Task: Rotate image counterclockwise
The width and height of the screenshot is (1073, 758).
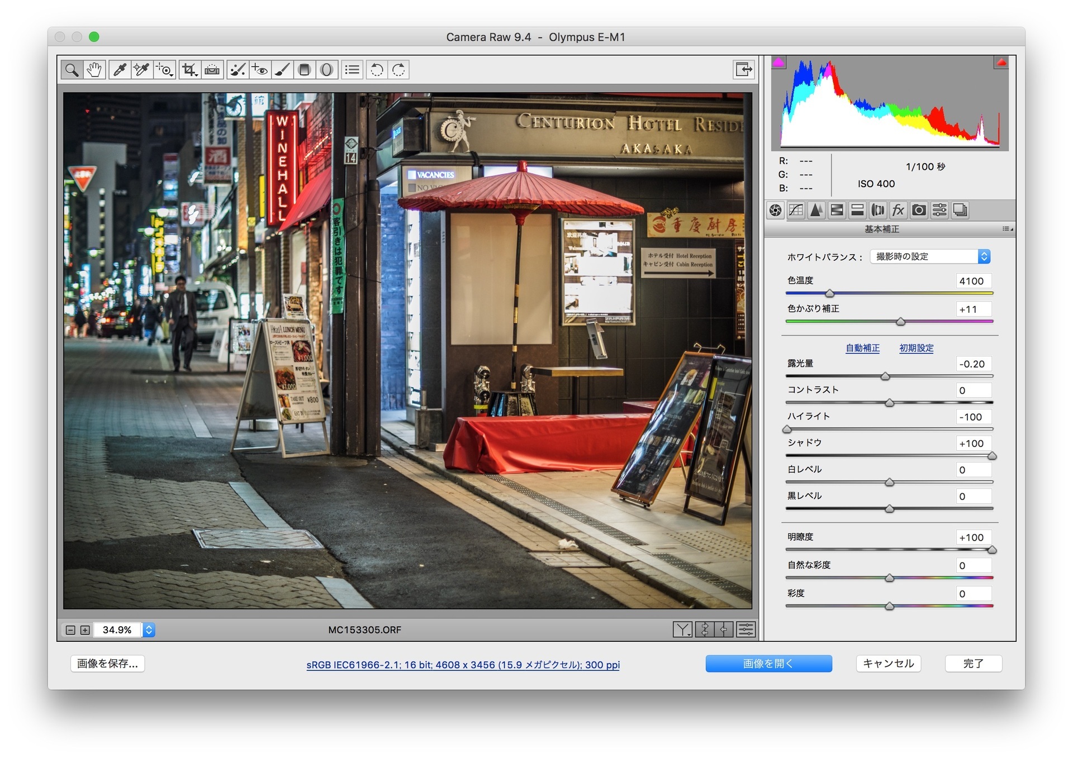Action: 377,70
